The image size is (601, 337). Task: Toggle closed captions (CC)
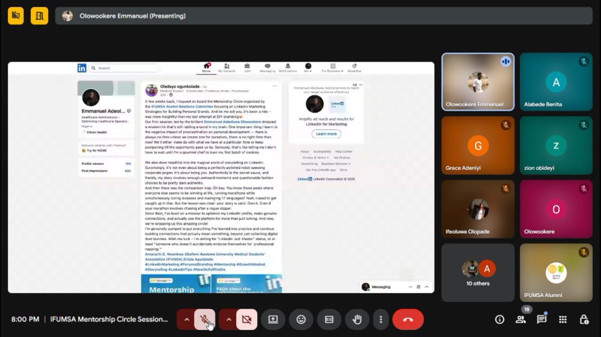pyautogui.click(x=329, y=319)
